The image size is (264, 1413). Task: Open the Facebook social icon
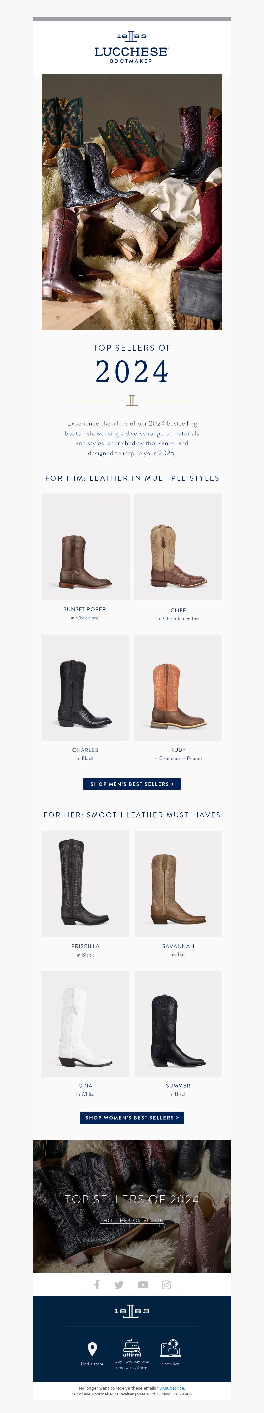pos(97,1284)
